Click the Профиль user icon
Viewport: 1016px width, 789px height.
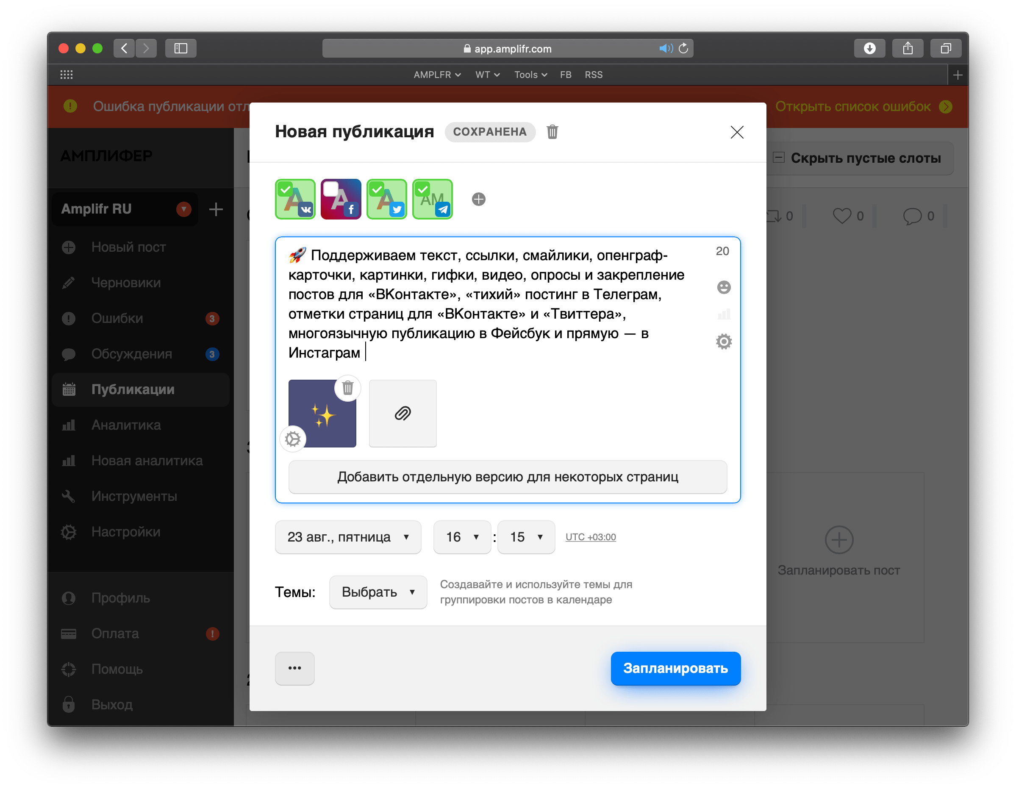pyautogui.click(x=68, y=598)
